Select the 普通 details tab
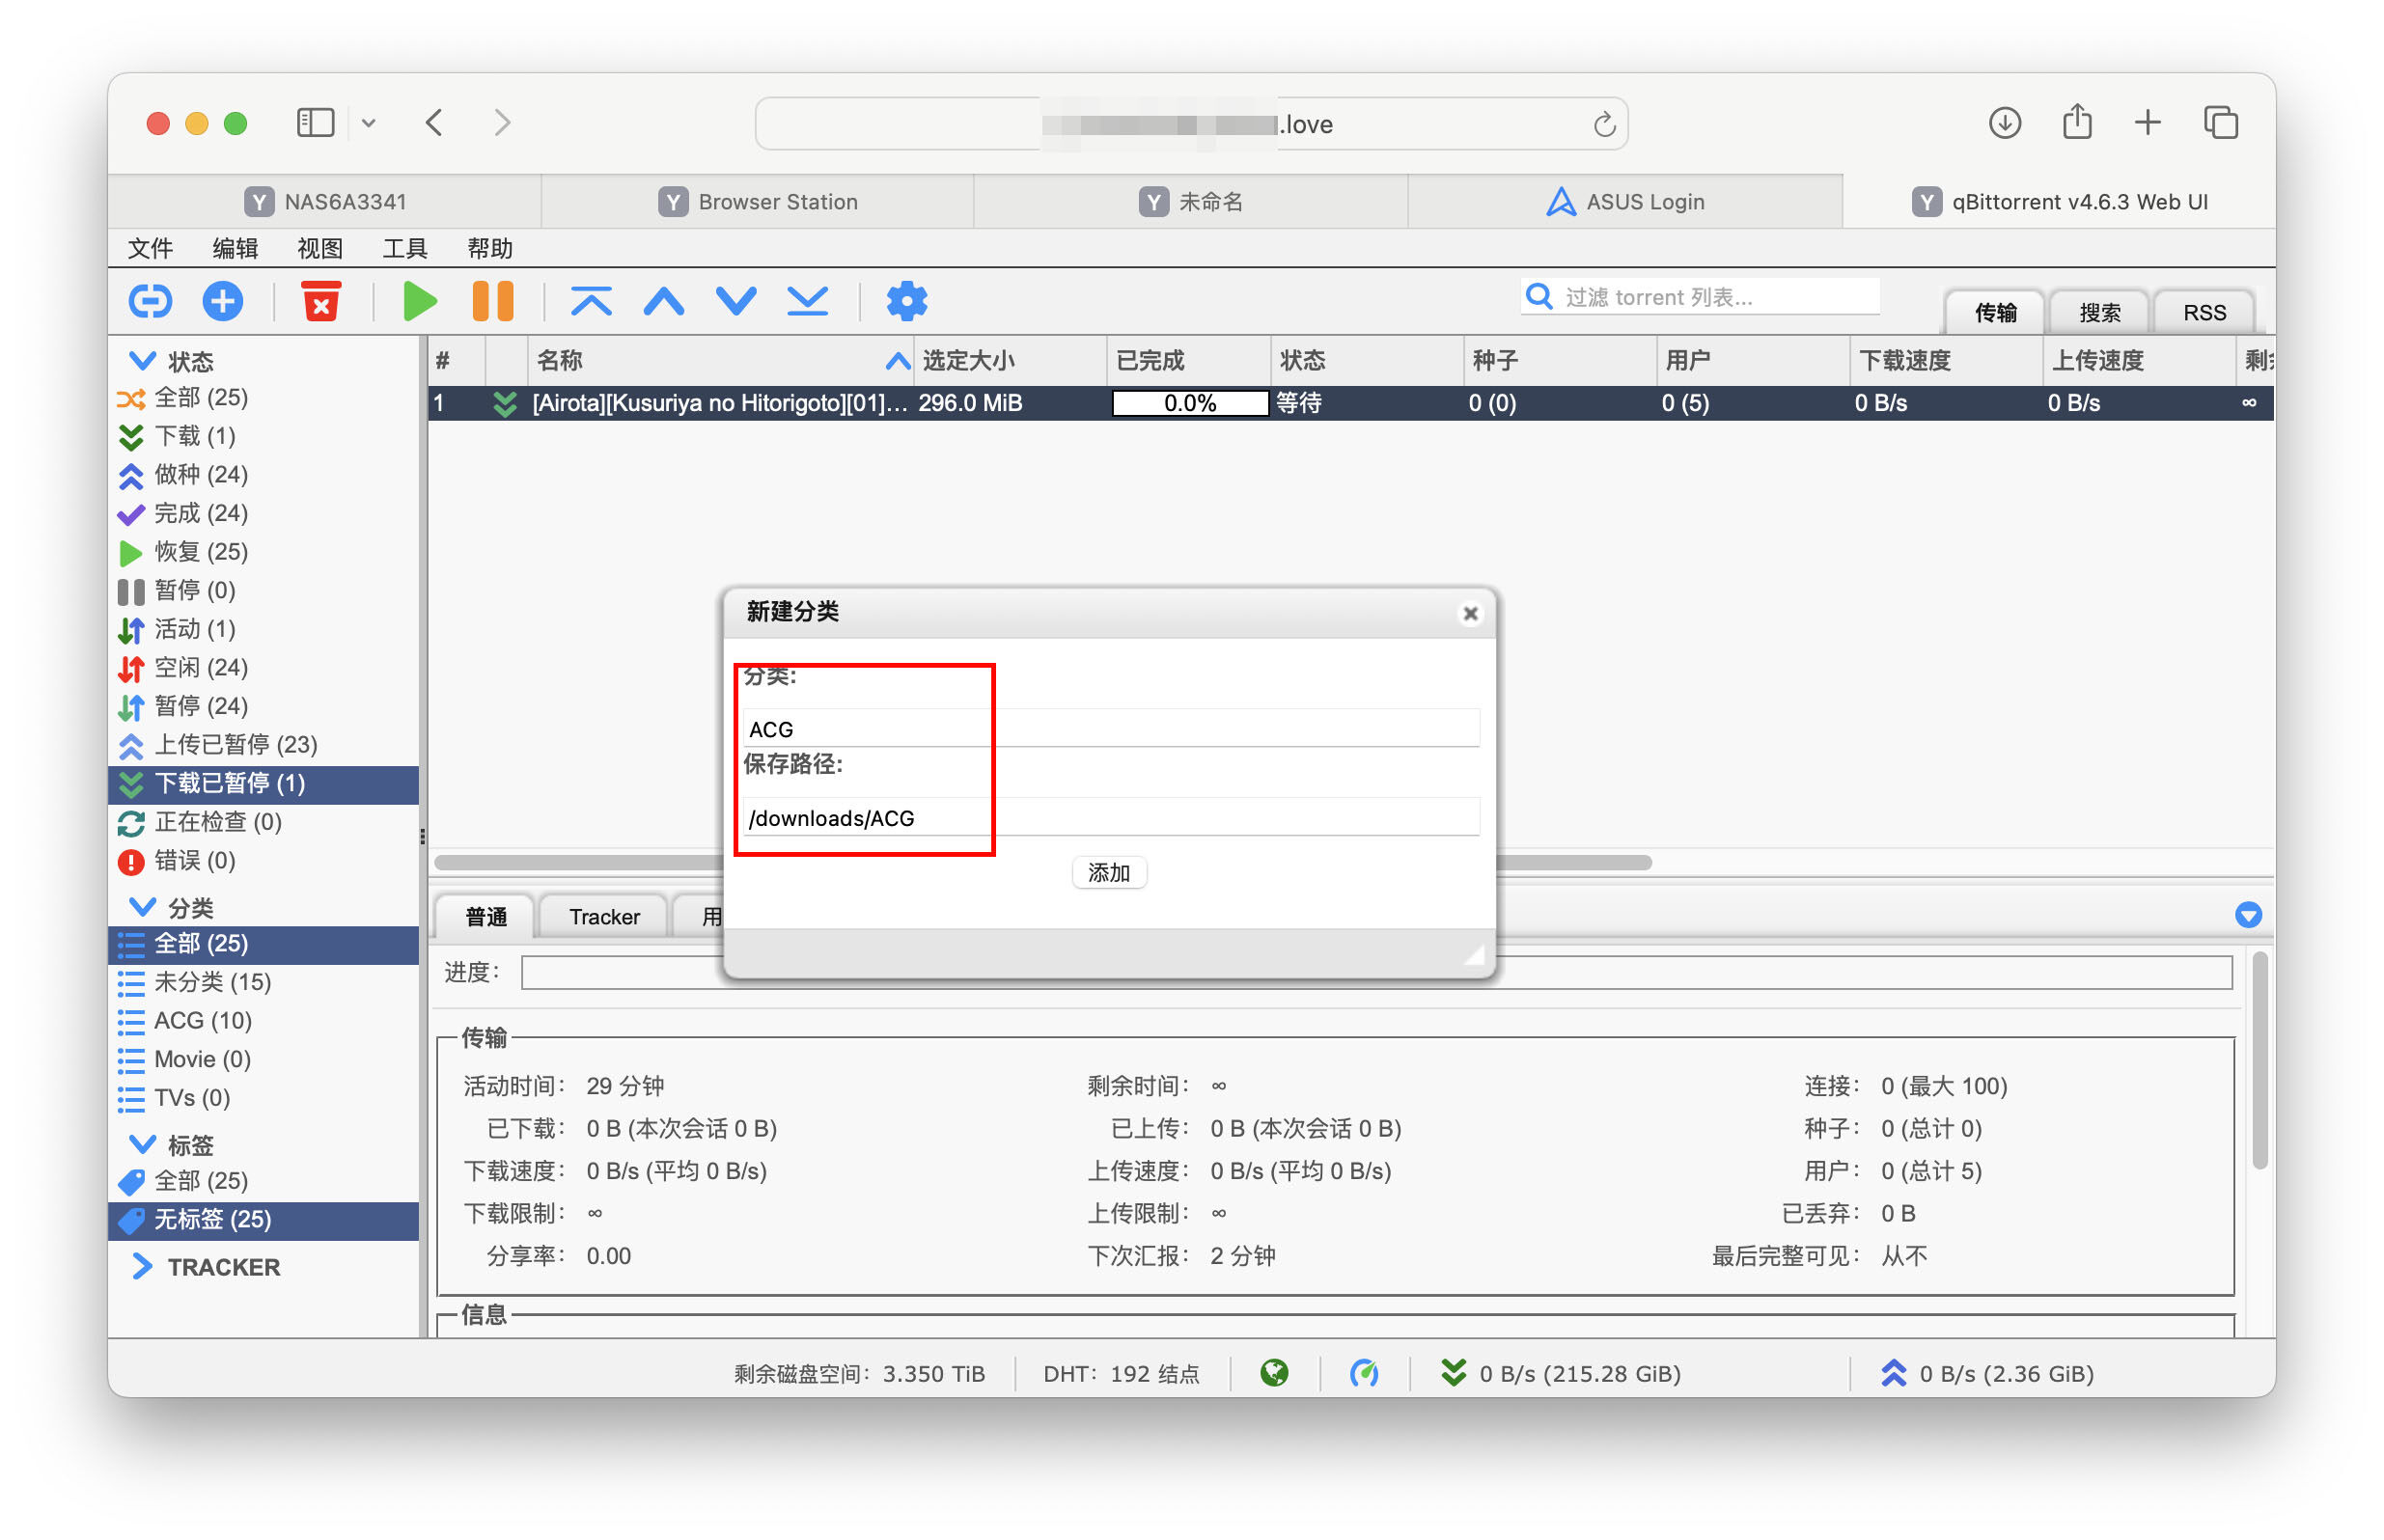 [486, 916]
